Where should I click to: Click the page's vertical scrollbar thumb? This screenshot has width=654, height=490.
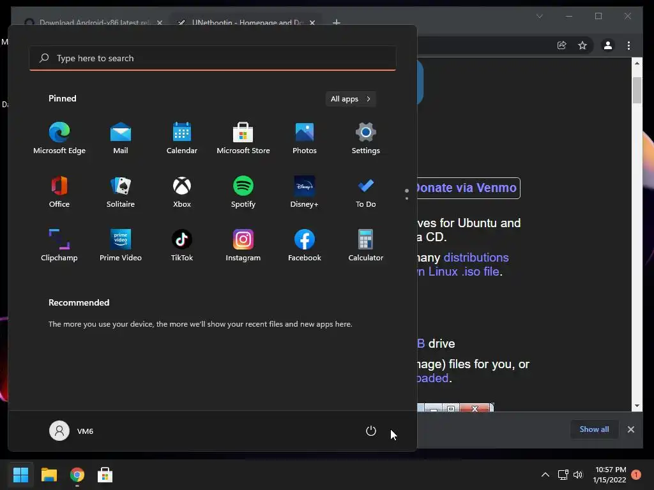tap(637, 90)
